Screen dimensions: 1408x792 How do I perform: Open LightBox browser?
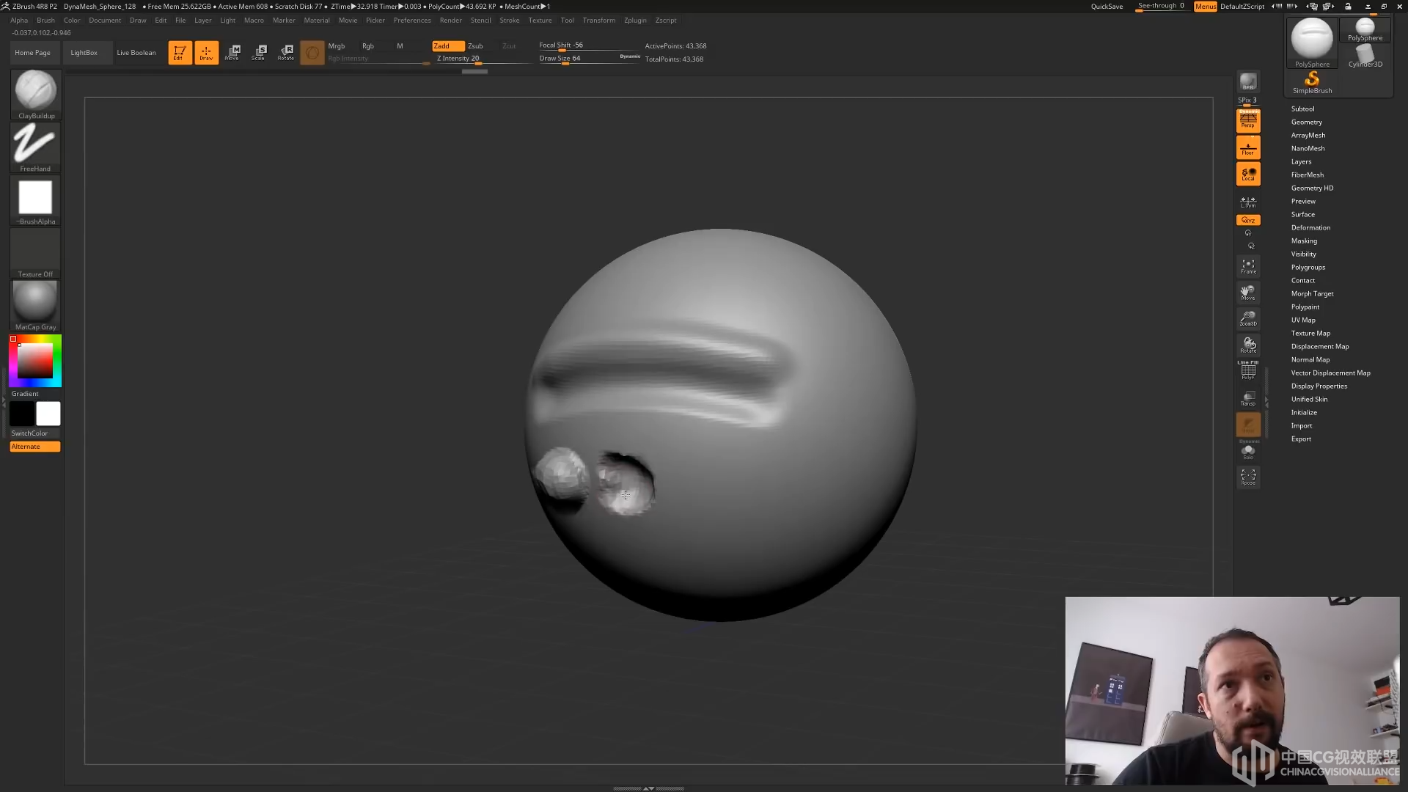click(84, 53)
